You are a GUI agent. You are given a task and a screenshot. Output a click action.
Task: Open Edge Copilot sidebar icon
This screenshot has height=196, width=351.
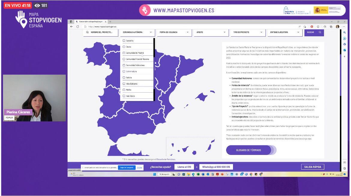(x=345, y=38)
